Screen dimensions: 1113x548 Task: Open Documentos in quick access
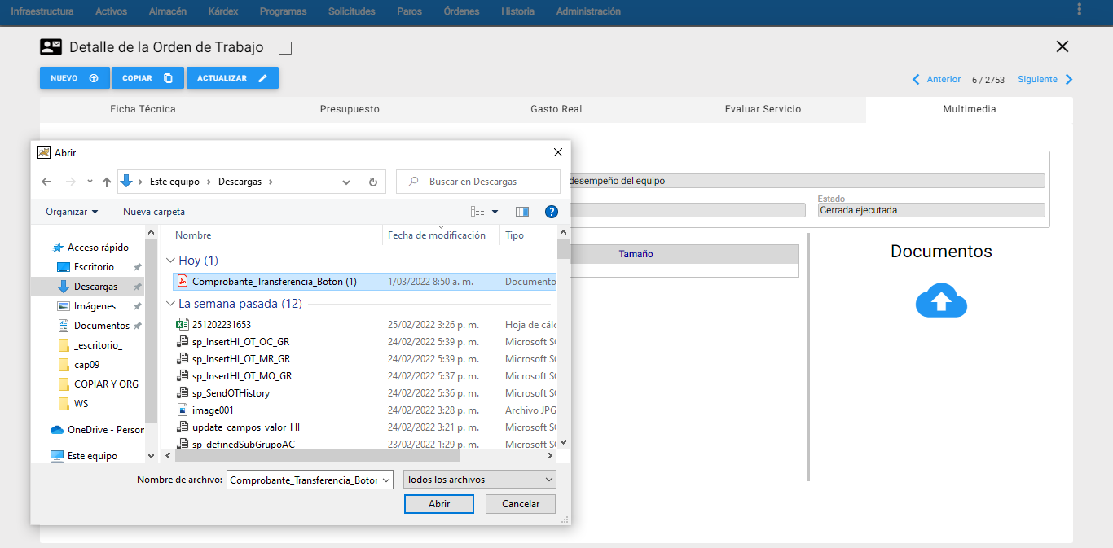[x=101, y=326]
